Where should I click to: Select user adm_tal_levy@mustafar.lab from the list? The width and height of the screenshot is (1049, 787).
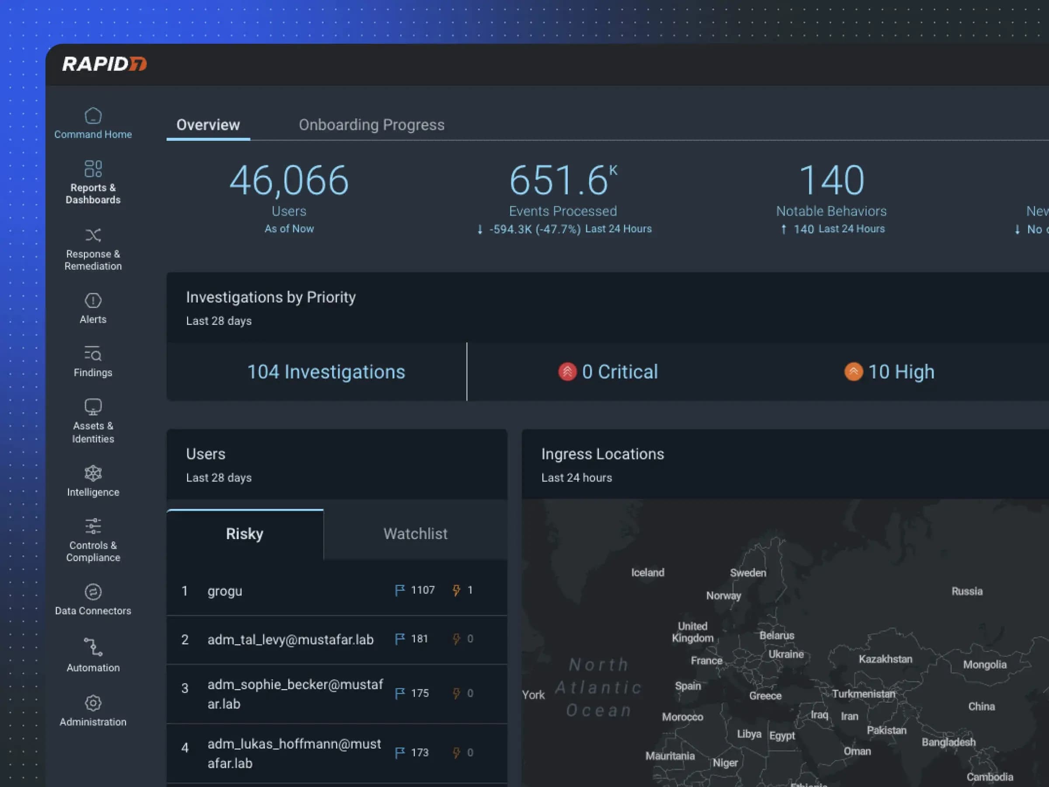(291, 640)
